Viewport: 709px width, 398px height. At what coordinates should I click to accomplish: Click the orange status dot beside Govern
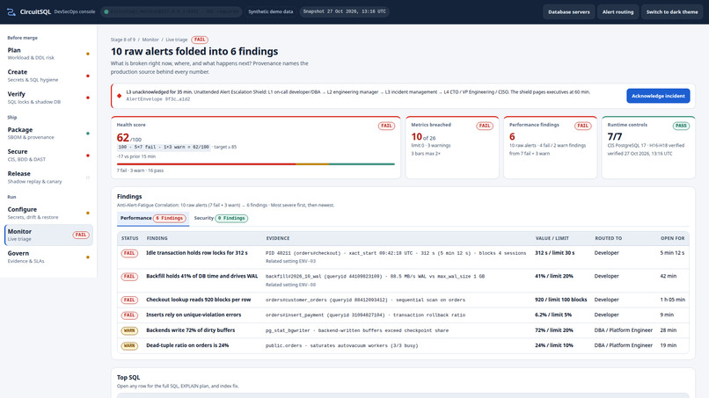pos(88,257)
